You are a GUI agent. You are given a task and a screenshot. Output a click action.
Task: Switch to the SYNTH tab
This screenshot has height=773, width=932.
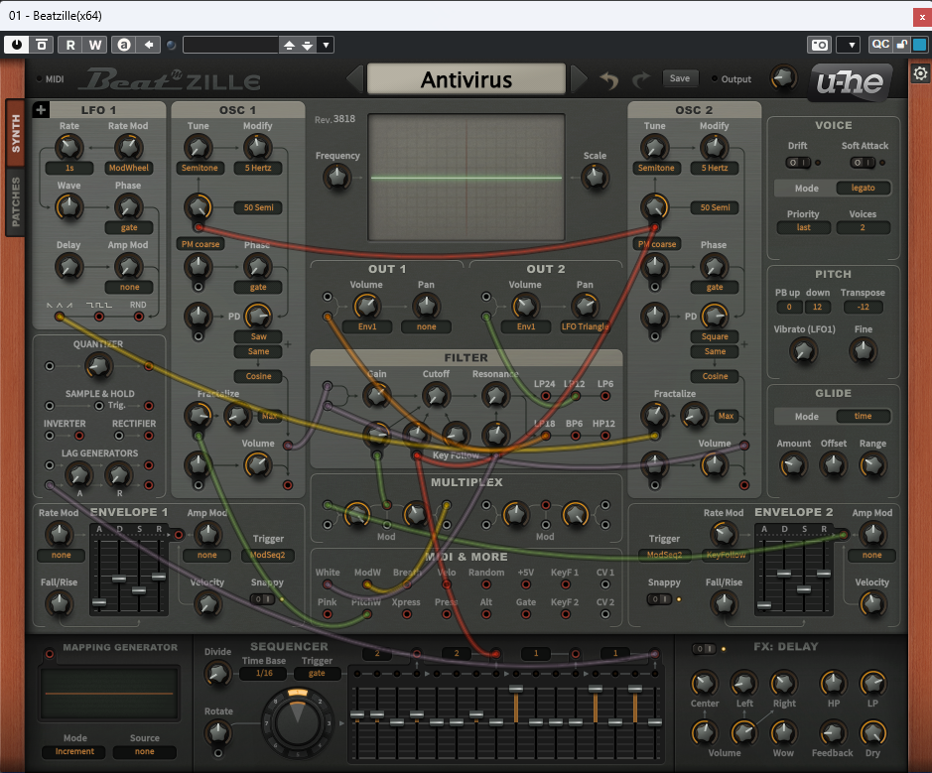point(16,133)
